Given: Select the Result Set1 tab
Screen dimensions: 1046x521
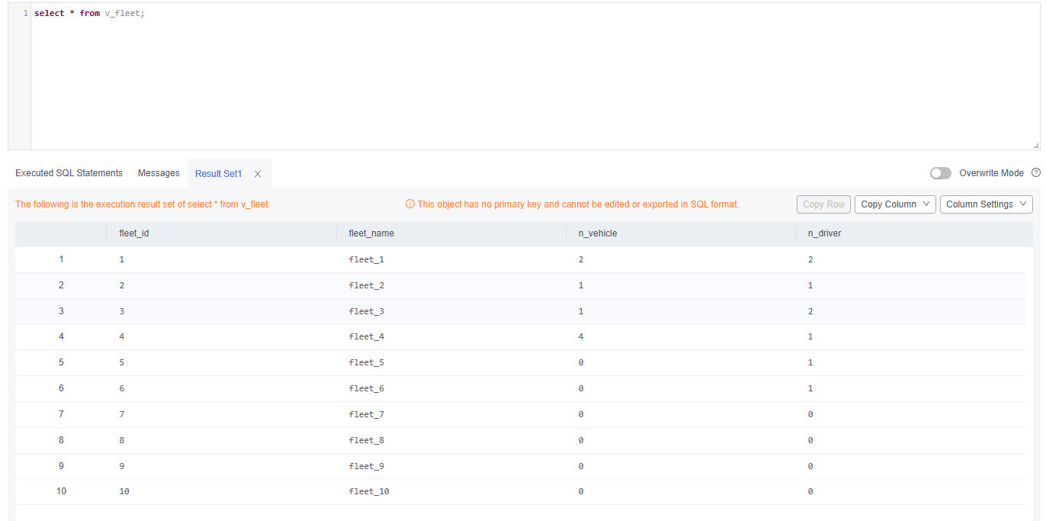Looking at the screenshot, I should (x=218, y=174).
